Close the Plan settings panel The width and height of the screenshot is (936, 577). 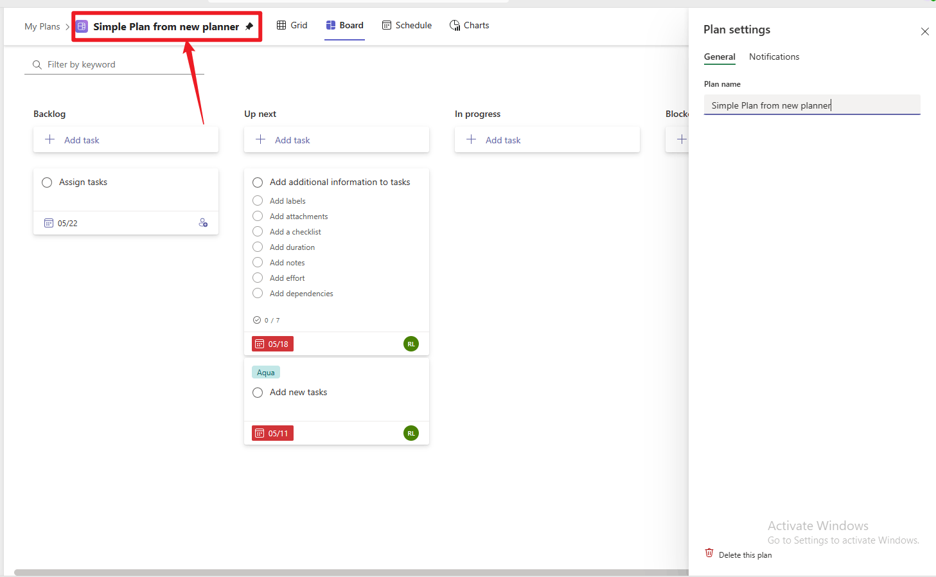pyautogui.click(x=925, y=31)
